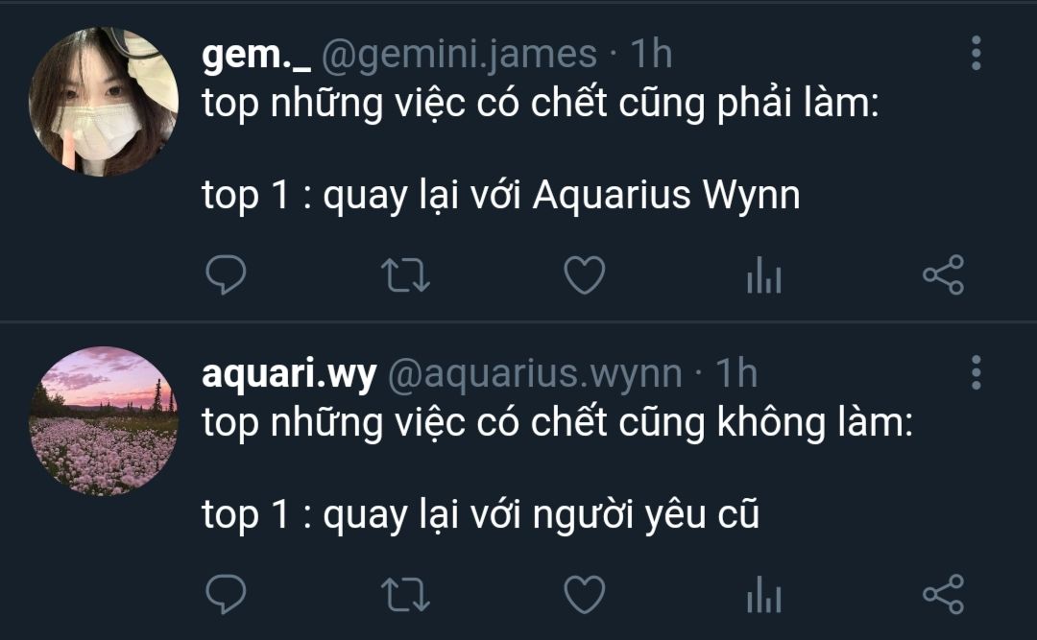
Task: Retweet the aquari.wy post
Action: tap(405, 595)
